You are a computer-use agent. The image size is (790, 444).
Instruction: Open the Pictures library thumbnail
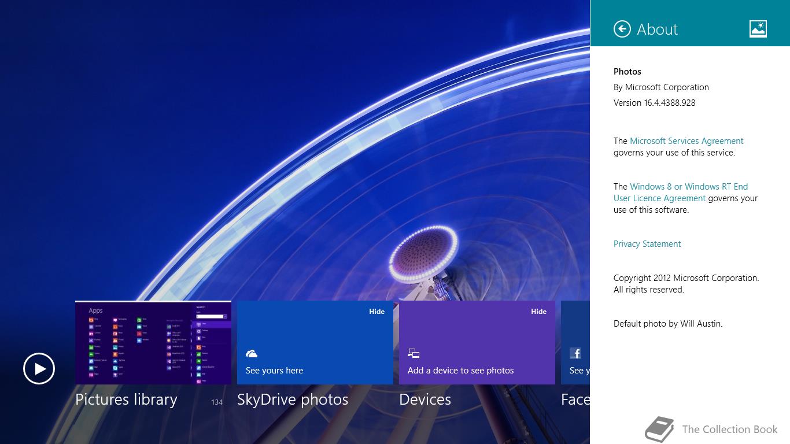153,342
